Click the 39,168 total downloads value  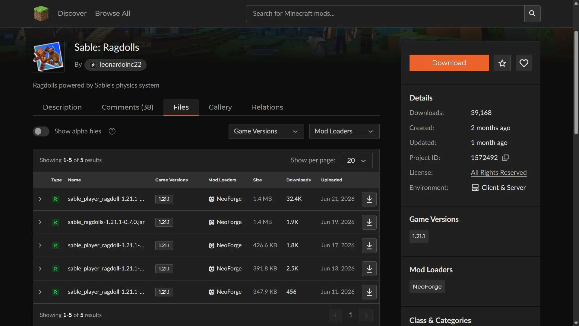(x=481, y=113)
